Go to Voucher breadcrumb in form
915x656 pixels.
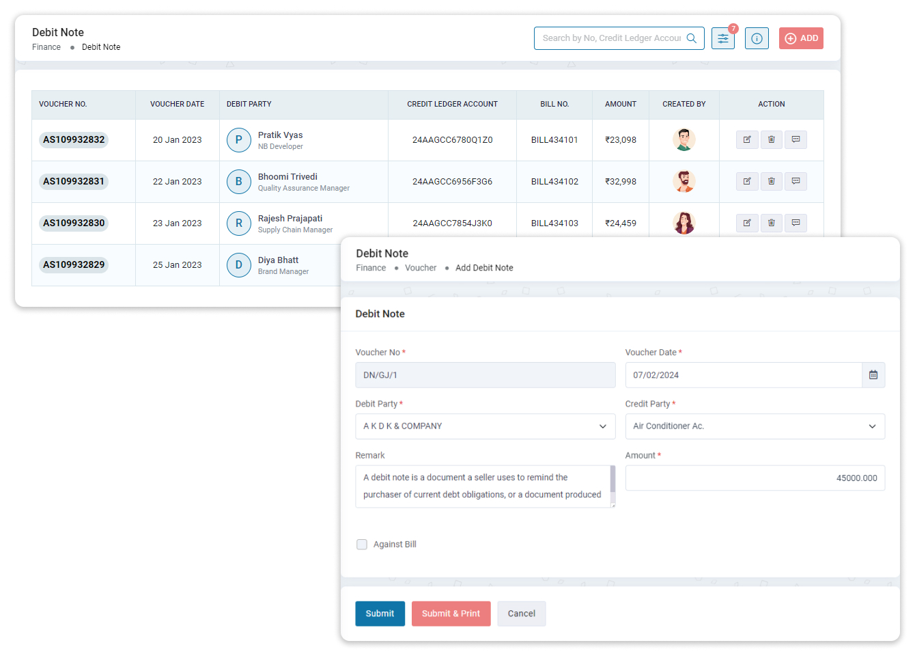coord(421,268)
